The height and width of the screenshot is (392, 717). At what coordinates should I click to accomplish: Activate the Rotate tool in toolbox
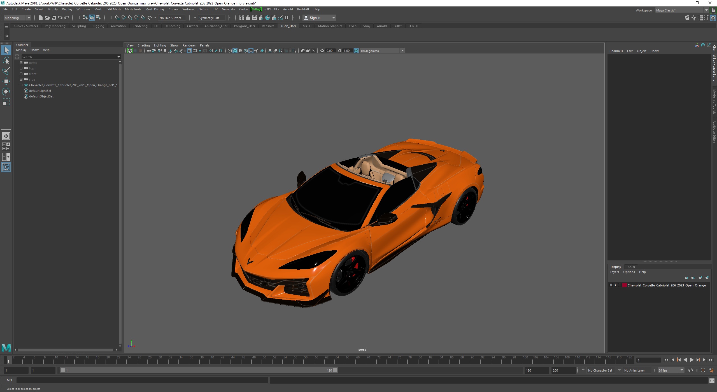pyautogui.click(x=6, y=92)
